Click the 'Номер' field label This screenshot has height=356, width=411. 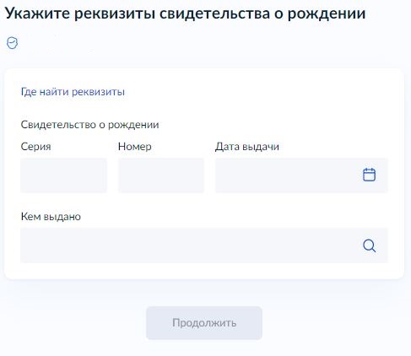pyautogui.click(x=135, y=147)
